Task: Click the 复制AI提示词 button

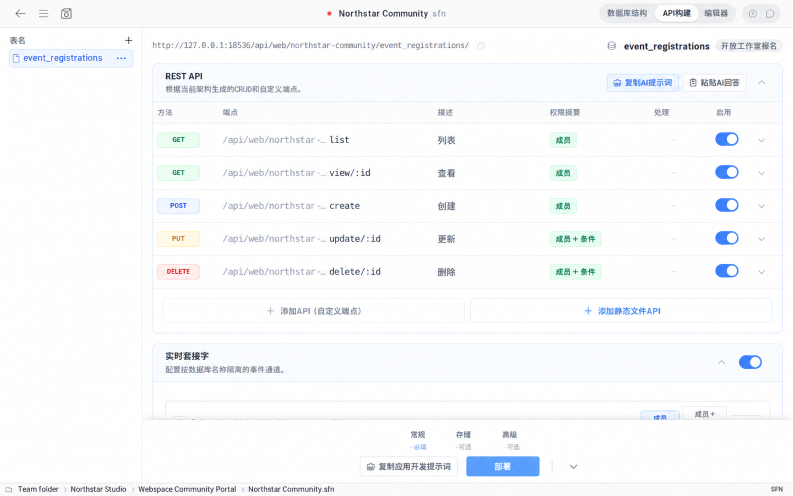Action: coord(642,83)
